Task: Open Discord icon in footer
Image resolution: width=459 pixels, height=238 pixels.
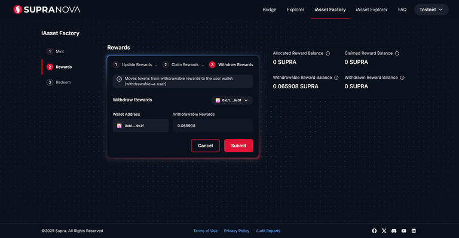Action: pyautogui.click(x=394, y=231)
